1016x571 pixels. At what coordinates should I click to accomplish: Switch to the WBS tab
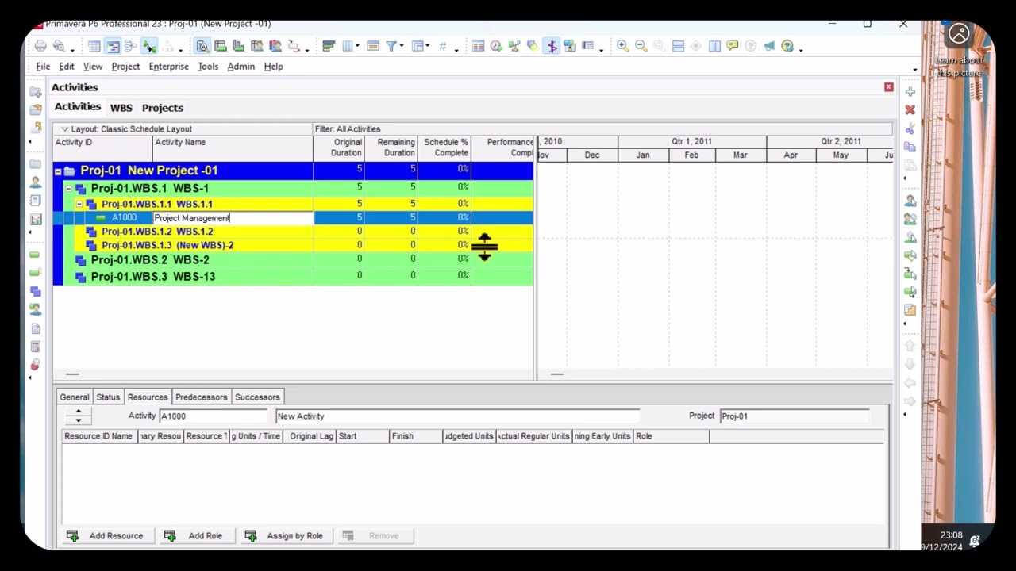[121, 108]
